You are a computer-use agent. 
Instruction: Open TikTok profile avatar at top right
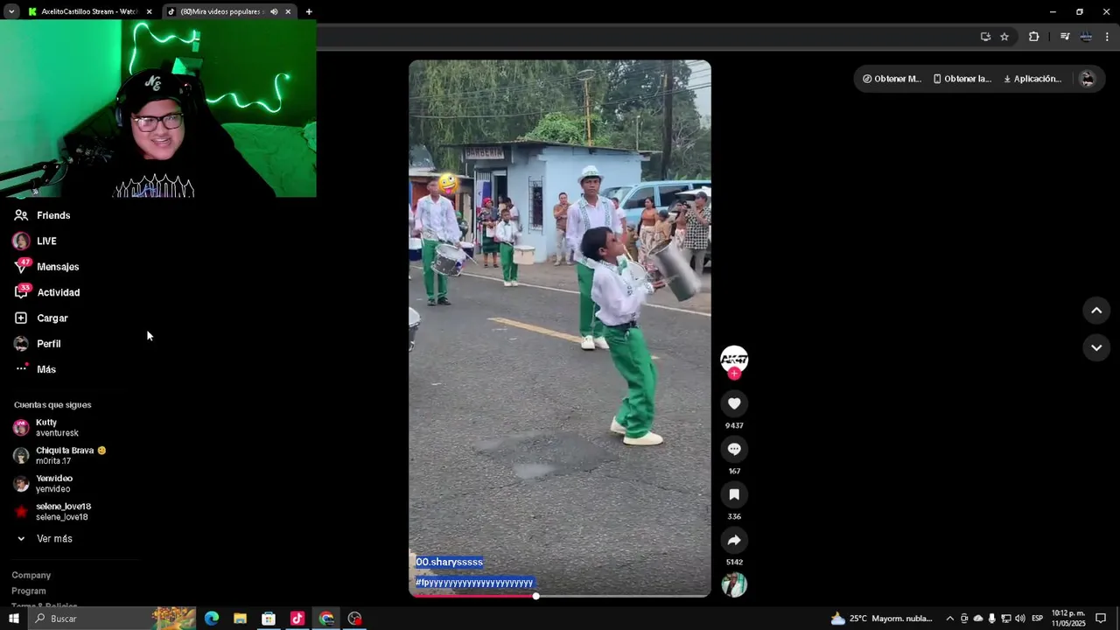1088,79
